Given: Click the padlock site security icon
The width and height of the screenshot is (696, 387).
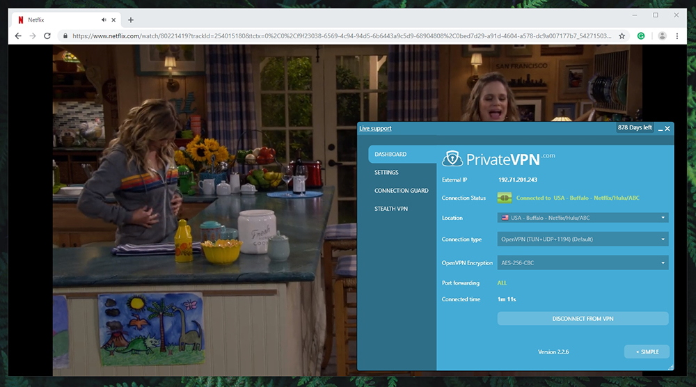Looking at the screenshot, I should point(65,36).
